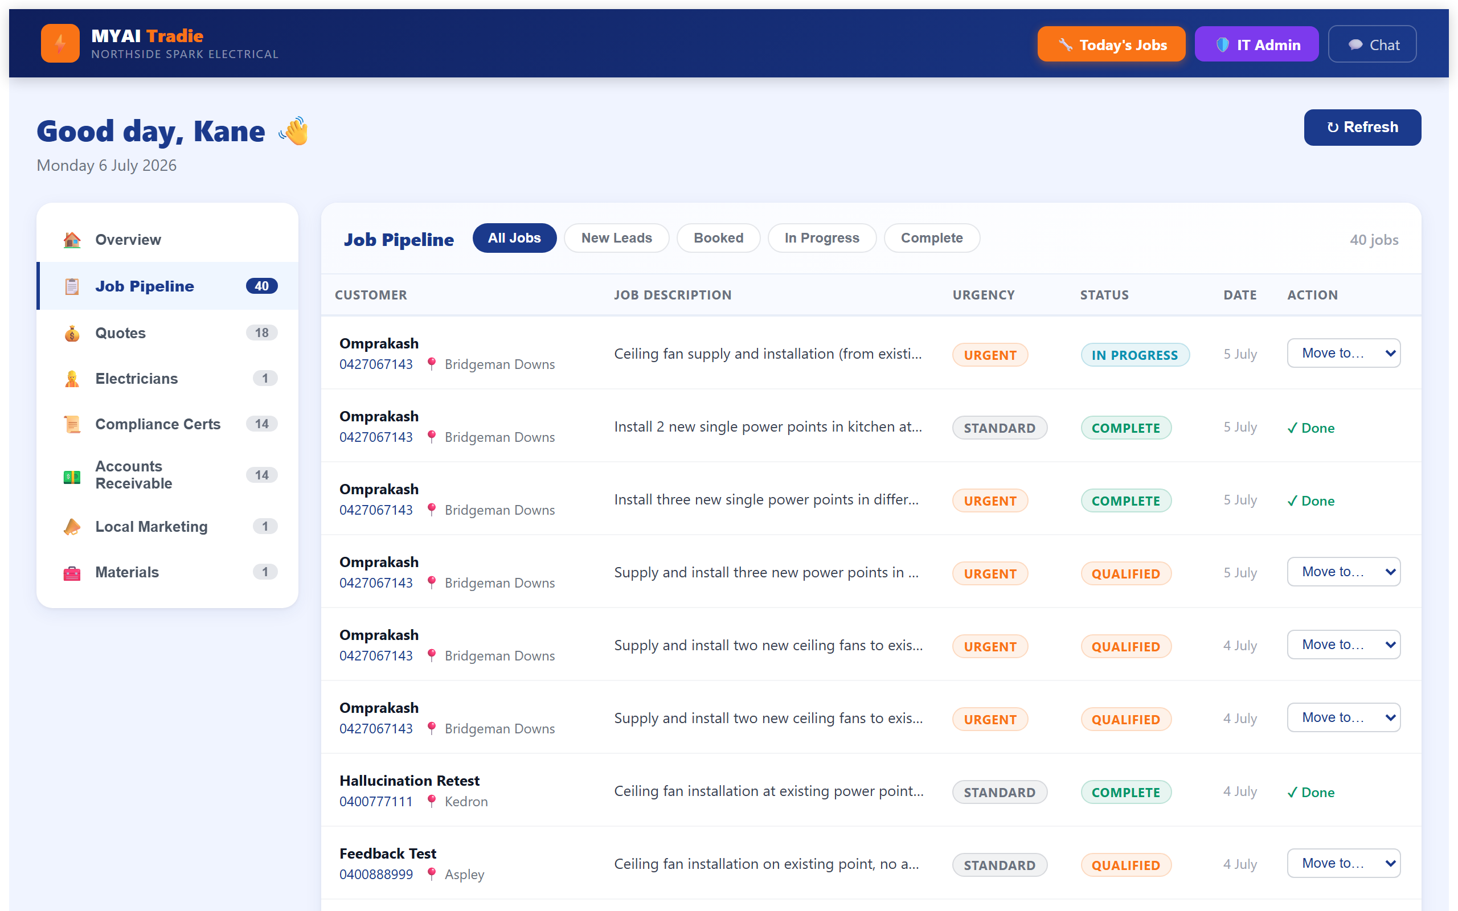Open Move to dropdown for three new power points job
This screenshot has height=911, width=1458.
click(1344, 572)
